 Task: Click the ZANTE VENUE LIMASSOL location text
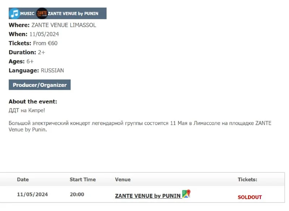tap(64, 25)
